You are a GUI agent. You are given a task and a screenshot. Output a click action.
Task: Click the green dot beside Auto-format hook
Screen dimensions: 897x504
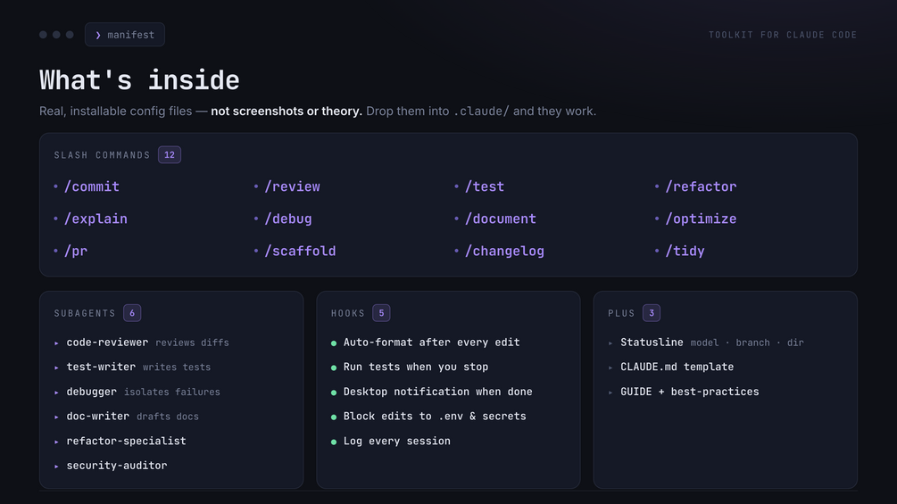334,343
